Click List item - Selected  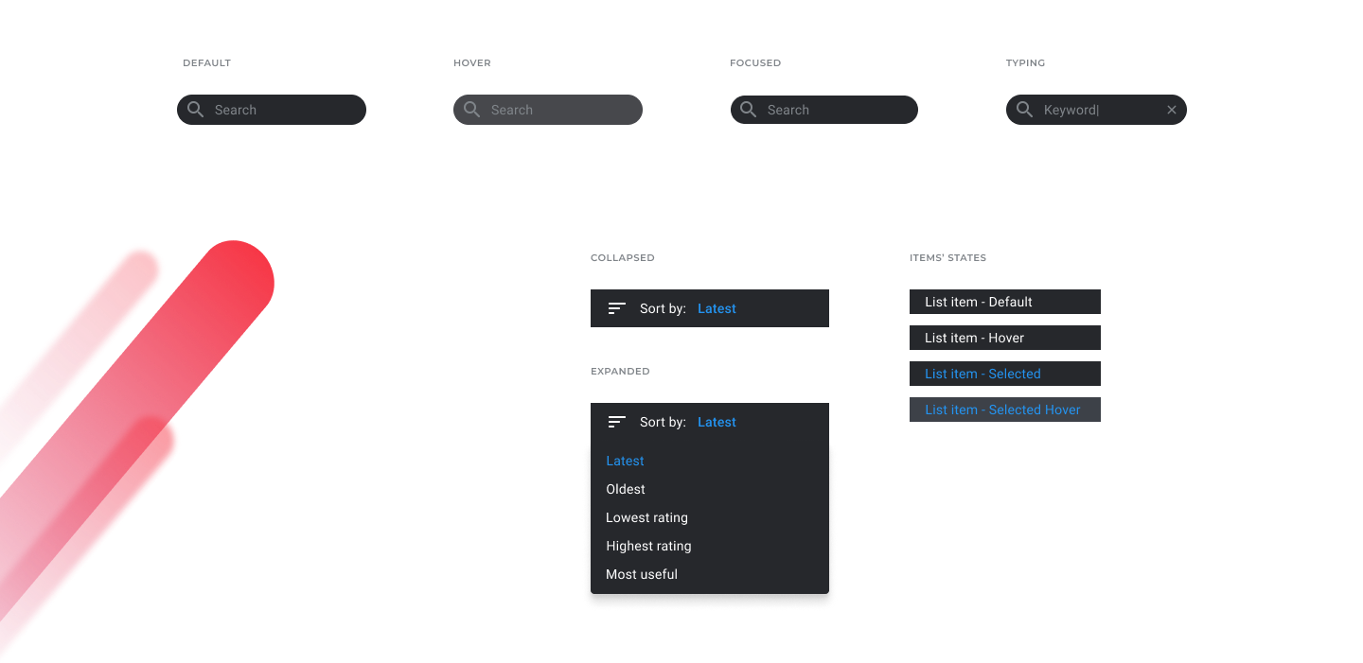click(x=1005, y=374)
